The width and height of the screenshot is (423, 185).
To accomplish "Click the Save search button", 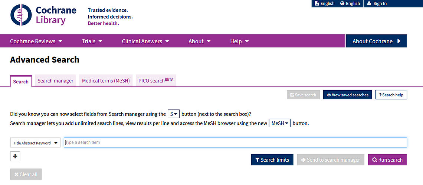I will pos(303,95).
